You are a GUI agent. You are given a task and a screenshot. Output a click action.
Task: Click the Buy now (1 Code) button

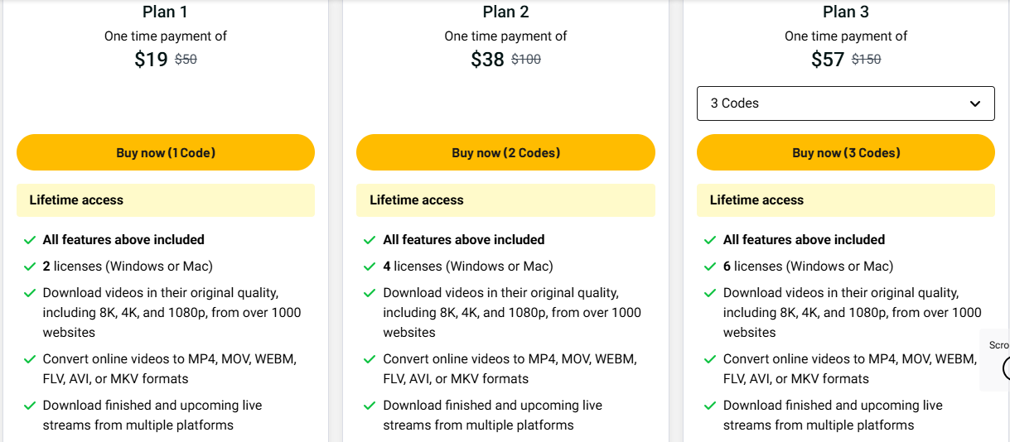(x=166, y=152)
